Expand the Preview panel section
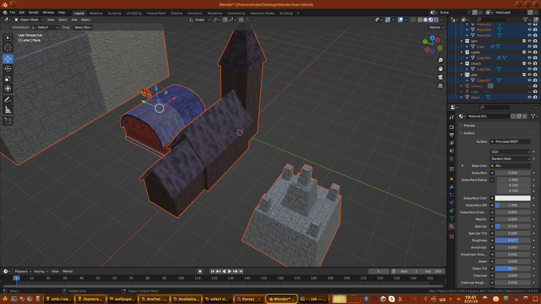 pos(469,126)
